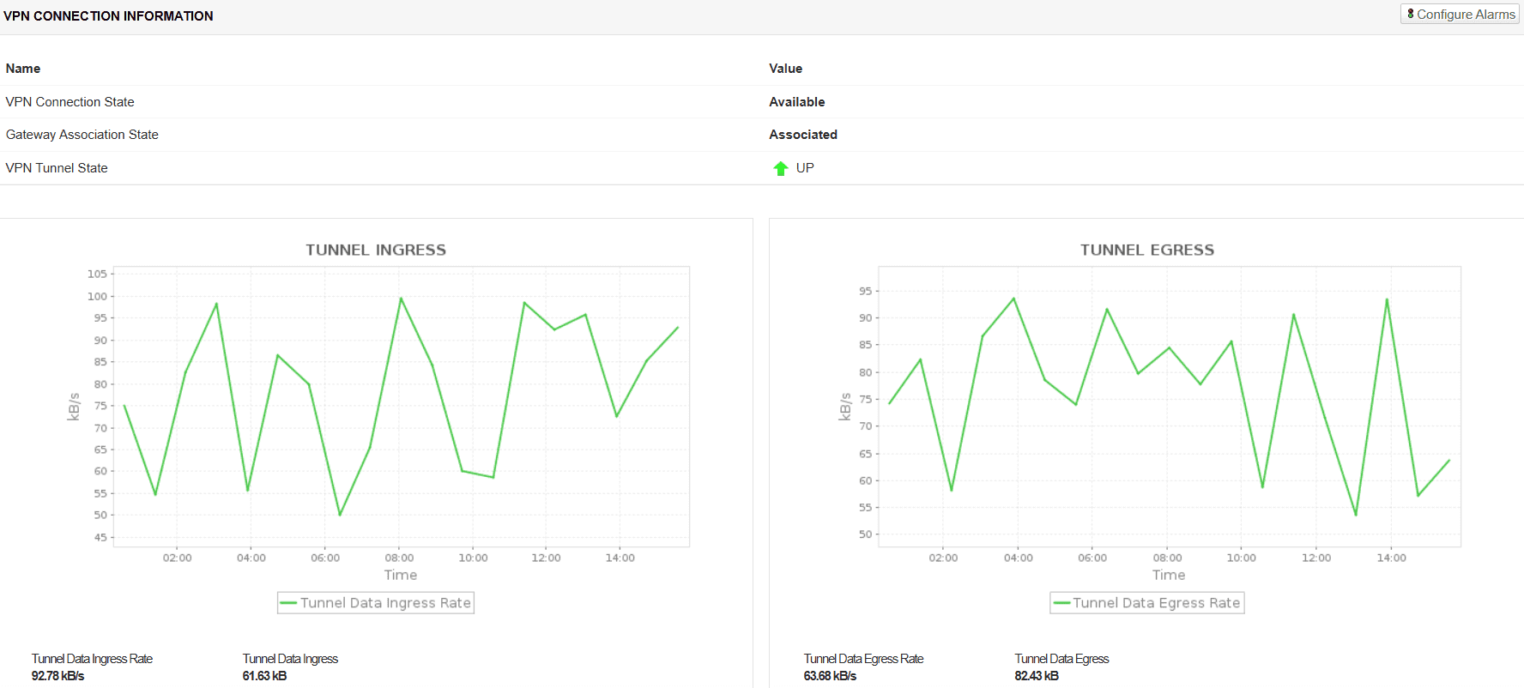Select the VPN Connection State row name
1524x688 pixels.
pyautogui.click(x=70, y=102)
